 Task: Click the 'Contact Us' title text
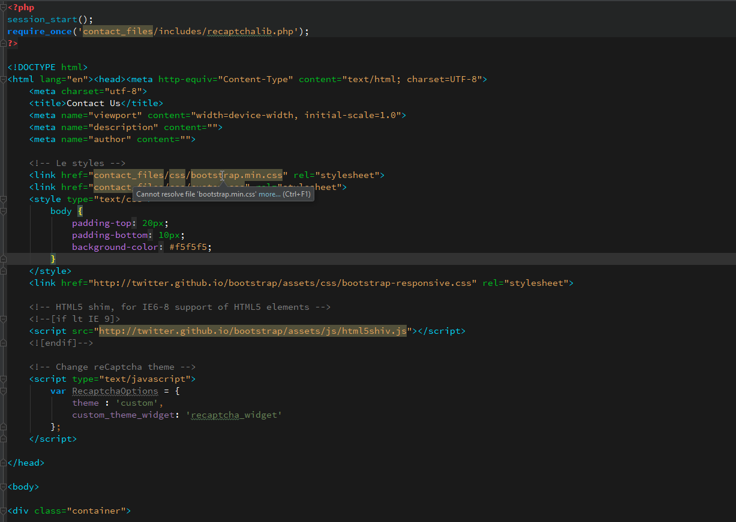94,103
